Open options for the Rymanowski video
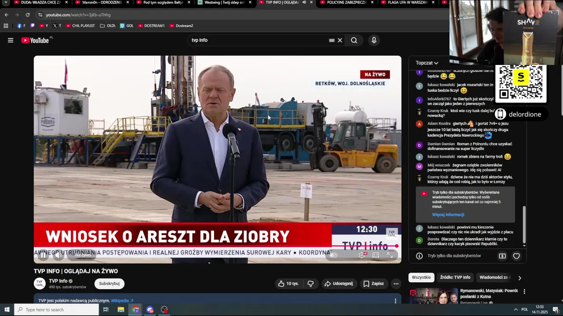Screen dimensions: 563x316 (524, 291)
